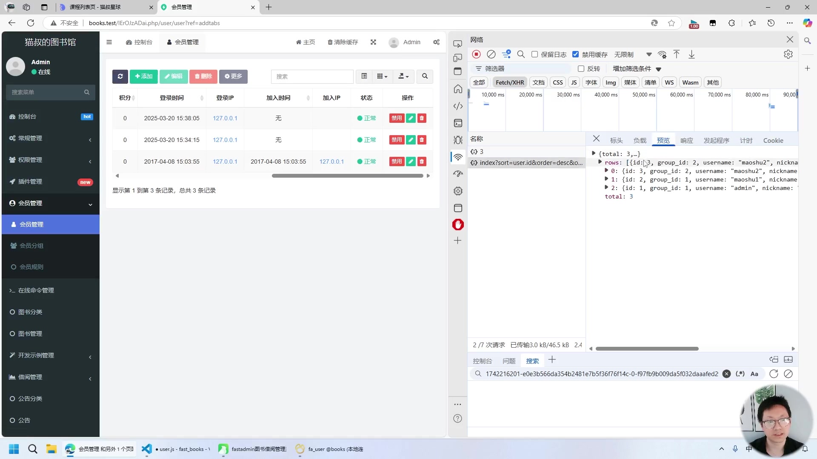
Task: Toggle case-sensitive Aa search option
Action: pos(754,374)
